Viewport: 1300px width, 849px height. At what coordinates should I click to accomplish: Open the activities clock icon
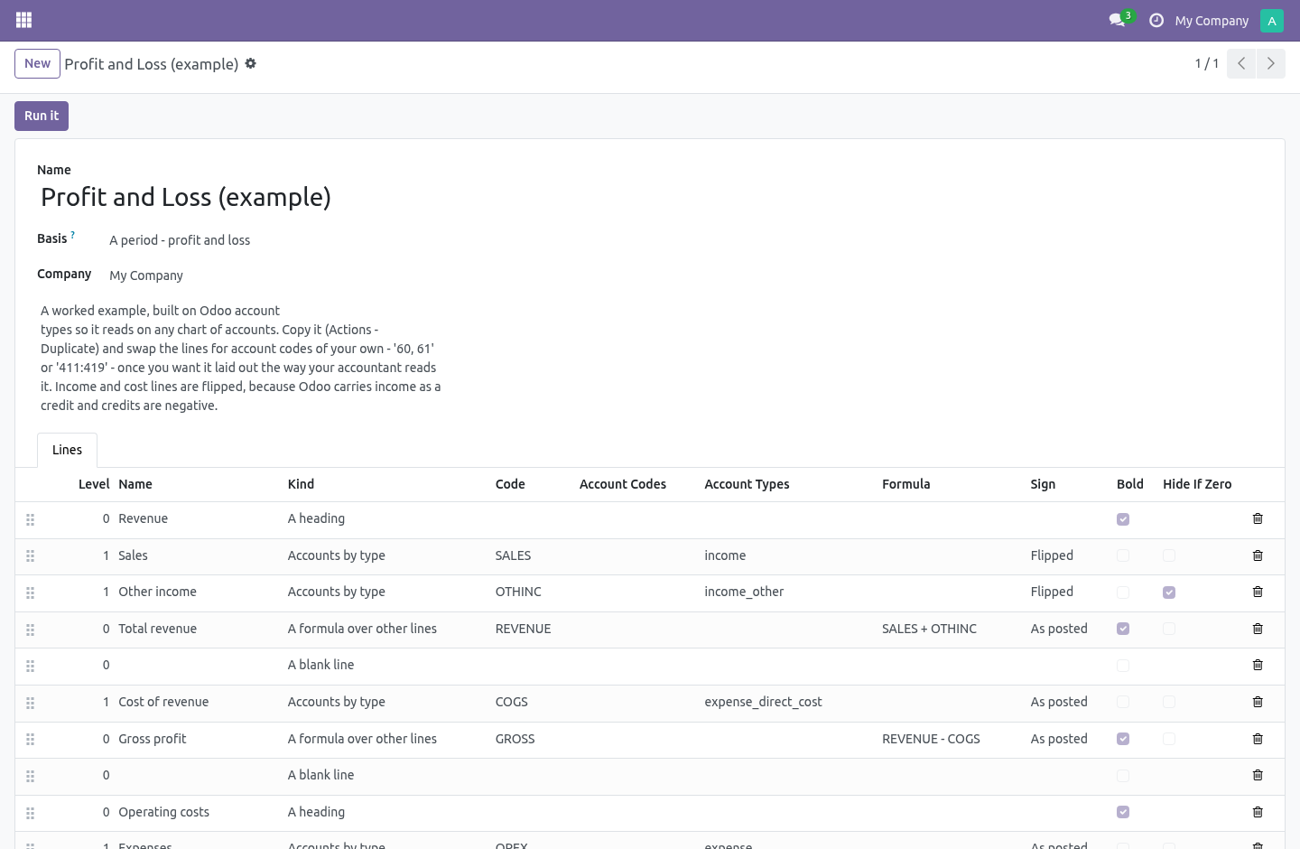1156,20
